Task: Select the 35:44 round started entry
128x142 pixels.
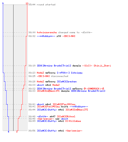Action: [42, 5]
